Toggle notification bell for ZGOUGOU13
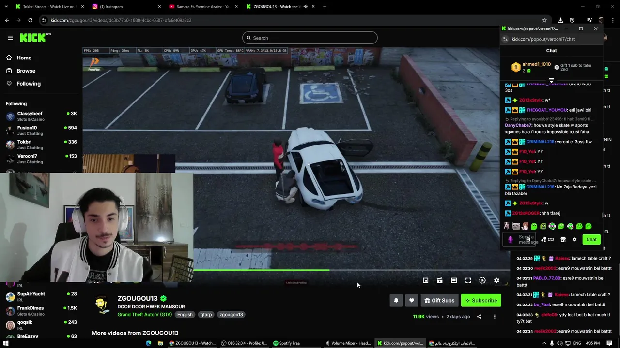This screenshot has height=348, width=620. (x=396, y=300)
